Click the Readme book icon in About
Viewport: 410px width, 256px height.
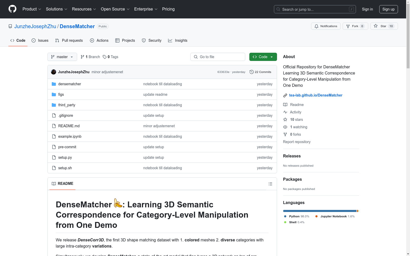[285, 105]
